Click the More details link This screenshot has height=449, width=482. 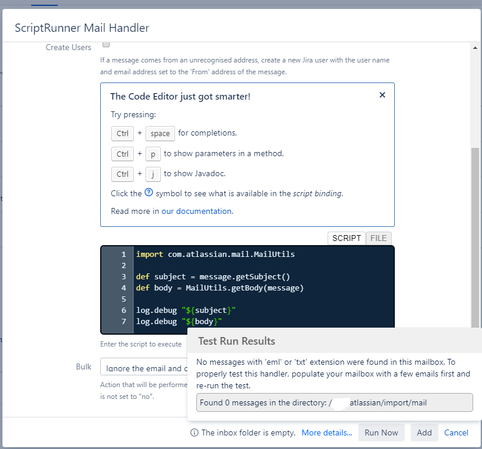point(326,432)
